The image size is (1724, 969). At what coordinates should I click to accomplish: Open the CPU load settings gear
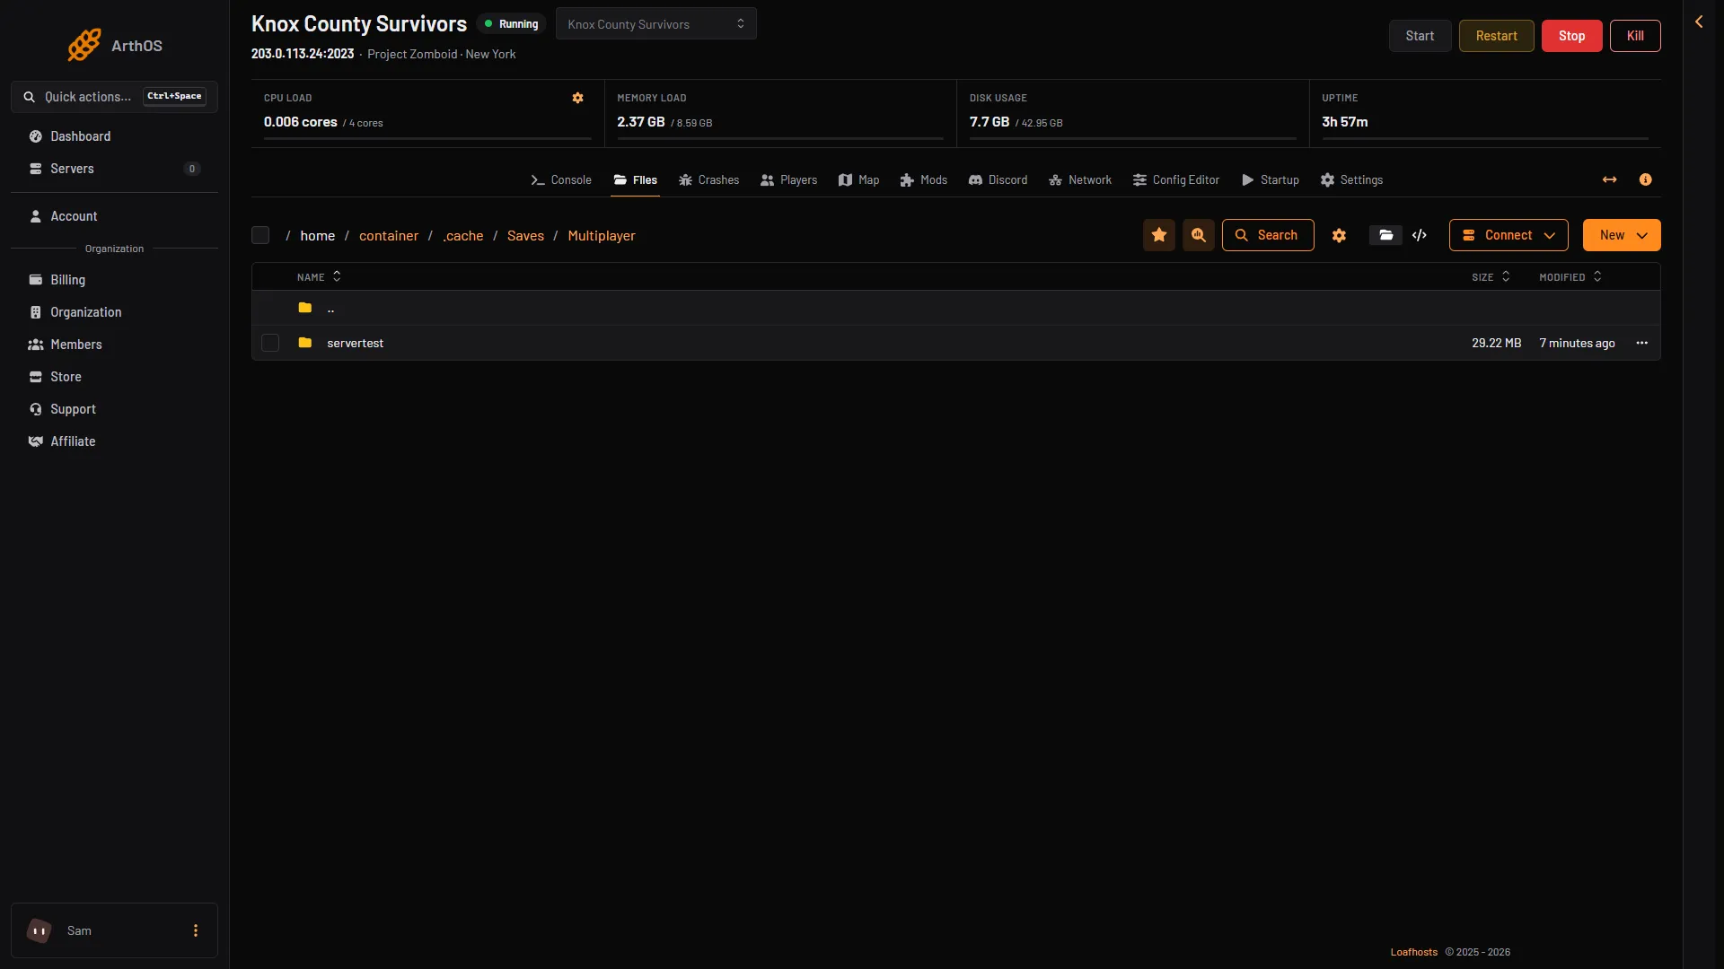(x=578, y=98)
